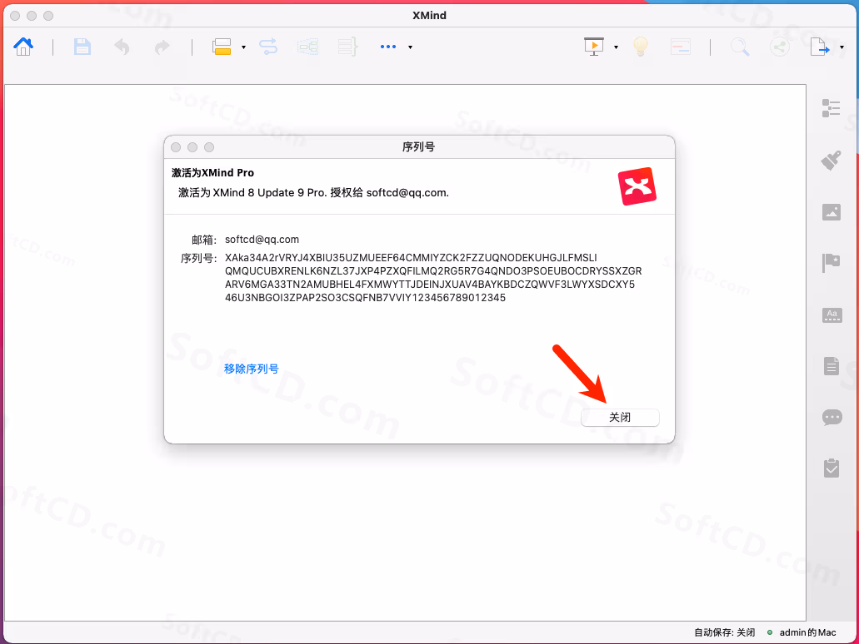Add a summary bracket
Image resolution: width=859 pixels, height=644 pixels.
click(348, 47)
